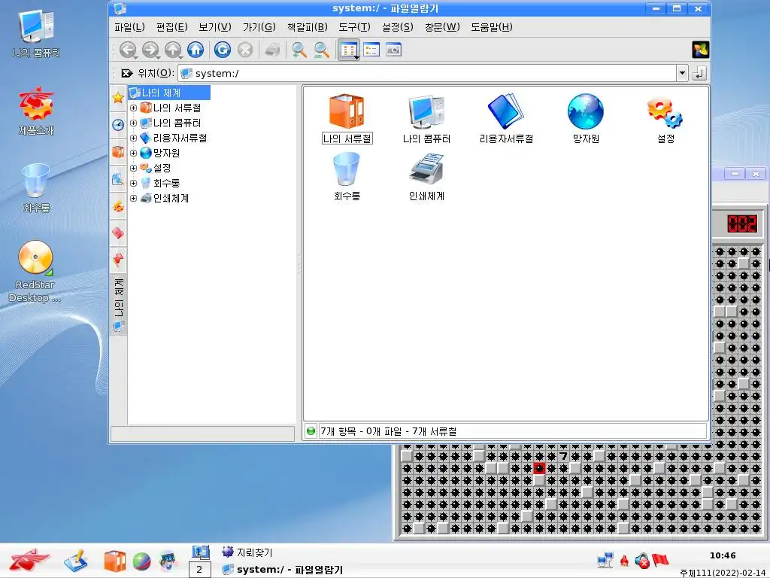Viewport: 770px width, 578px height.
Task: Expand the 회수통 tree node
Action: (x=133, y=184)
